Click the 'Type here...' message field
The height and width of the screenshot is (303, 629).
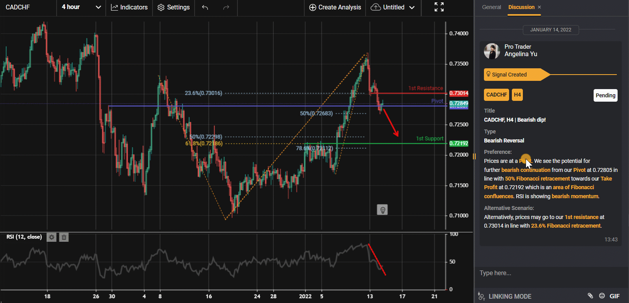point(552,273)
